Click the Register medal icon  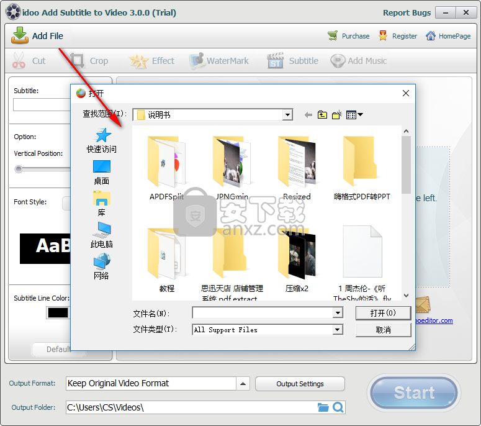pyautogui.click(x=383, y=36)
